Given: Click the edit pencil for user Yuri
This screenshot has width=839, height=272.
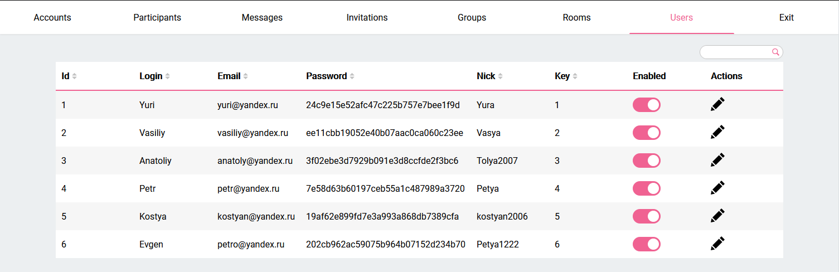Looking at the screenshot, I should [717, 105].
